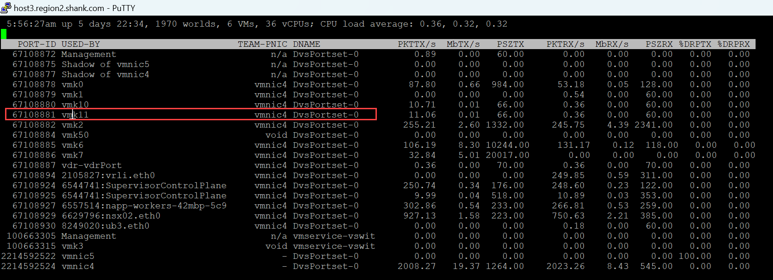Click the 2023.26 PKTRX/s value
The height and width of the screenshot is (280, 773).
(566, 266)
